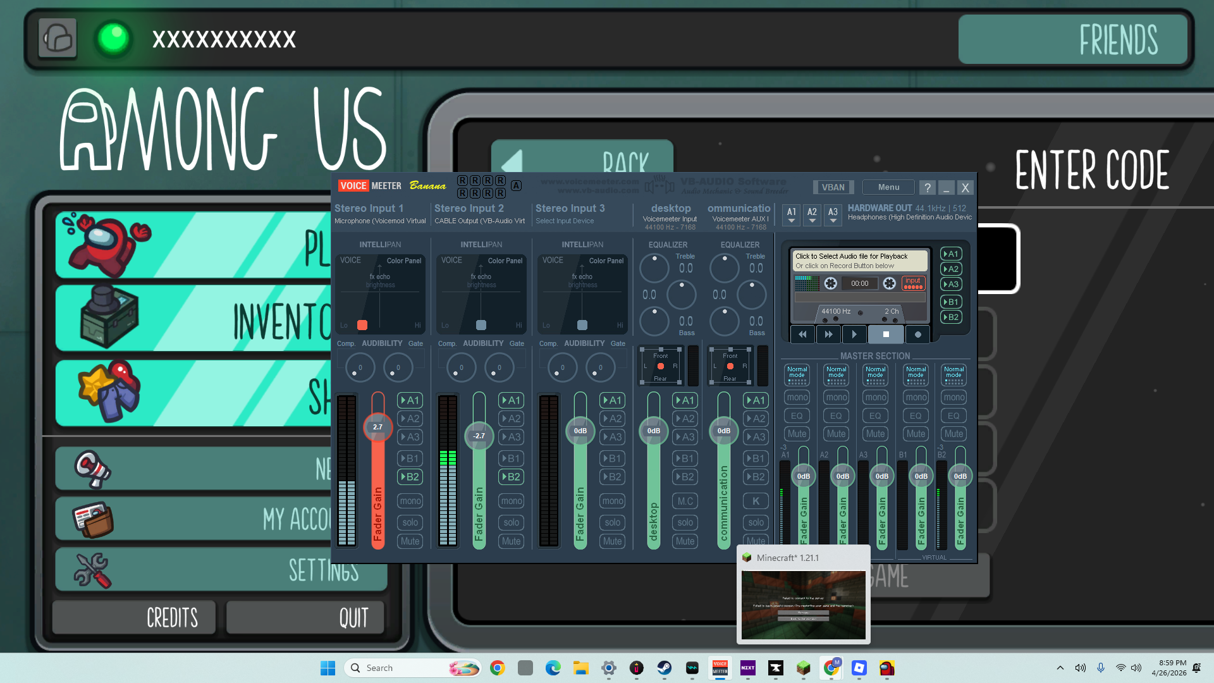
Task: Toggle the cassette B1 output button
Action: [x=951, y=302]
